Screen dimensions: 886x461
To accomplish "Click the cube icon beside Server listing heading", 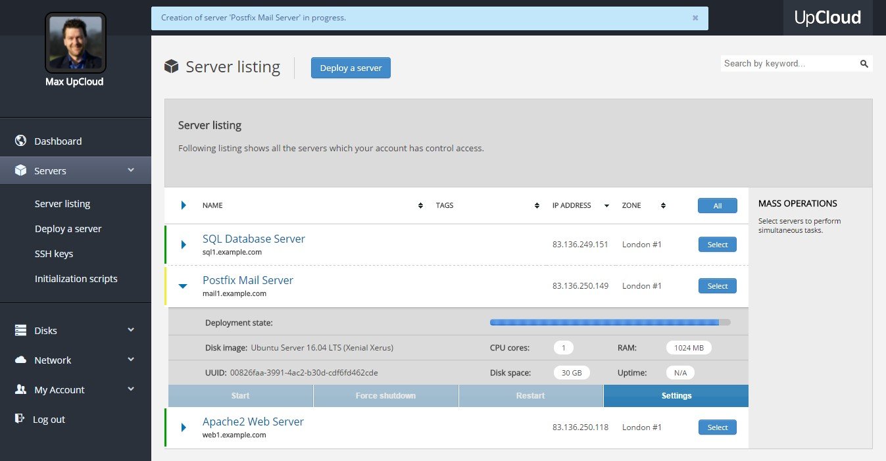I will pyautogui.click(x=172, y=66).
